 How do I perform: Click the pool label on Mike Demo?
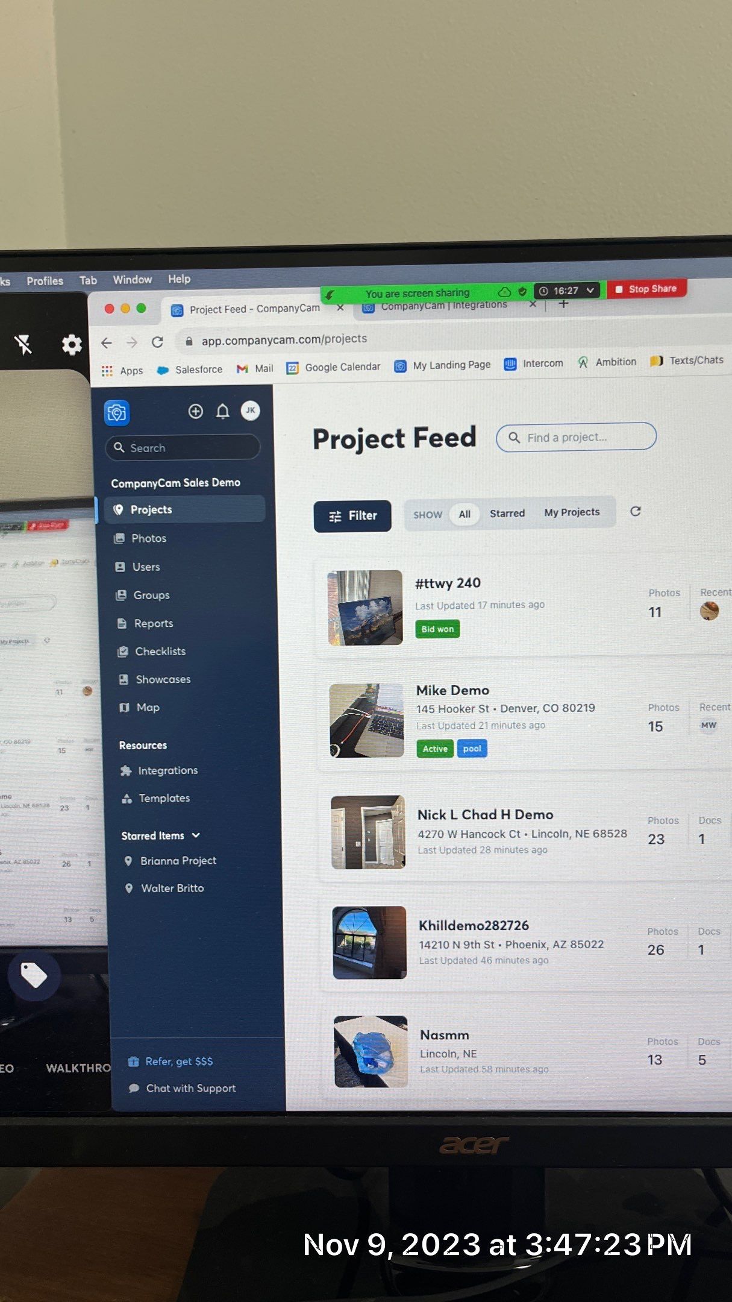[472, 749]
